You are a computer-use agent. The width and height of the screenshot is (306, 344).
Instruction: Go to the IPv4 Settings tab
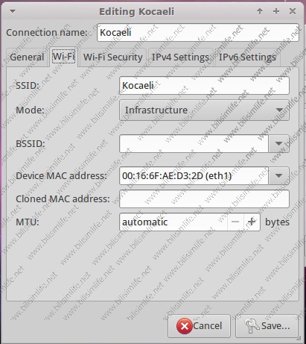180,57
